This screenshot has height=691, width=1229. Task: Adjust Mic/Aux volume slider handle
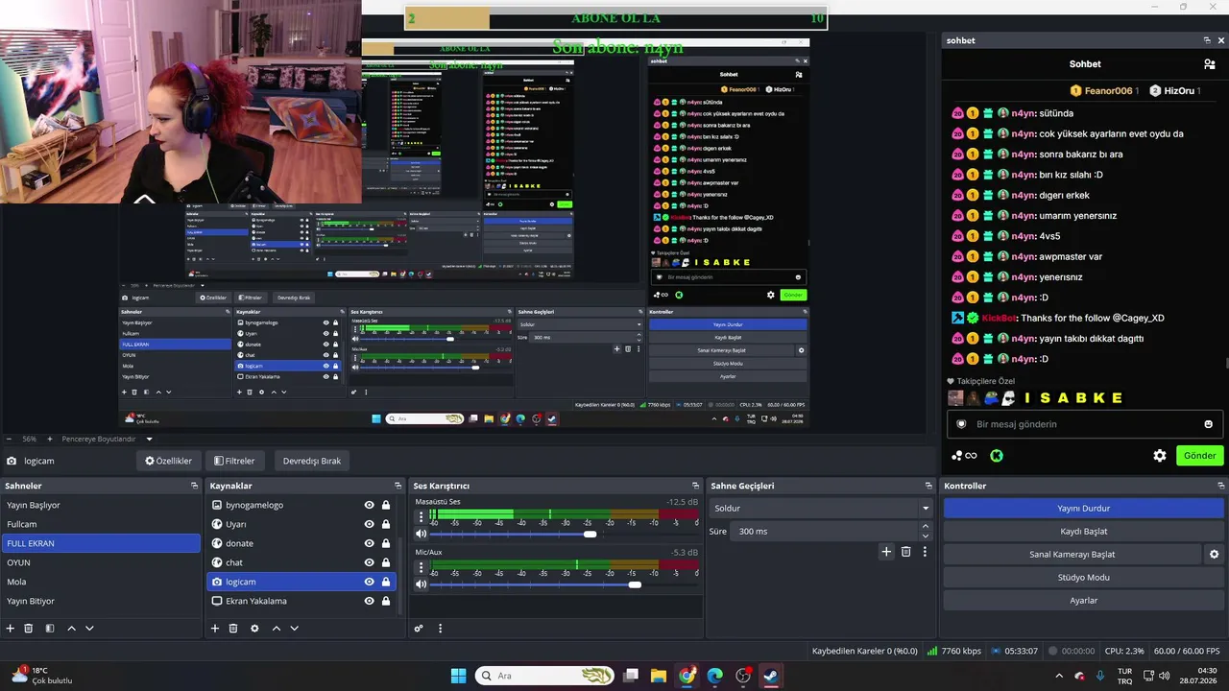coord(635,585)
